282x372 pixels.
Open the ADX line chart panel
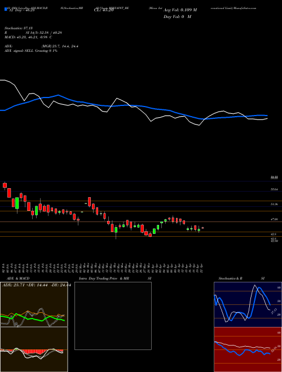point(34,304)
